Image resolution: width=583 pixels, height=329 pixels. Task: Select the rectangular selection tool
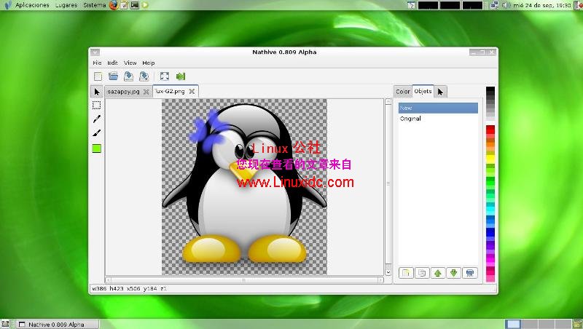tap(97, 105)
